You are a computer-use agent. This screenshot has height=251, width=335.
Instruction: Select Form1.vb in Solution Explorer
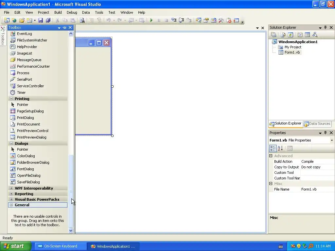click(x=292, y=52)
